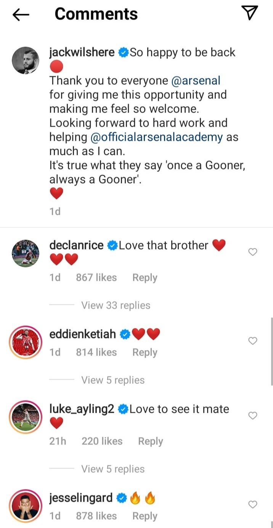This screenshot has width=273, height=528.
Task: Like eddienketiah's comment with heart
Action: pos(253,341)
